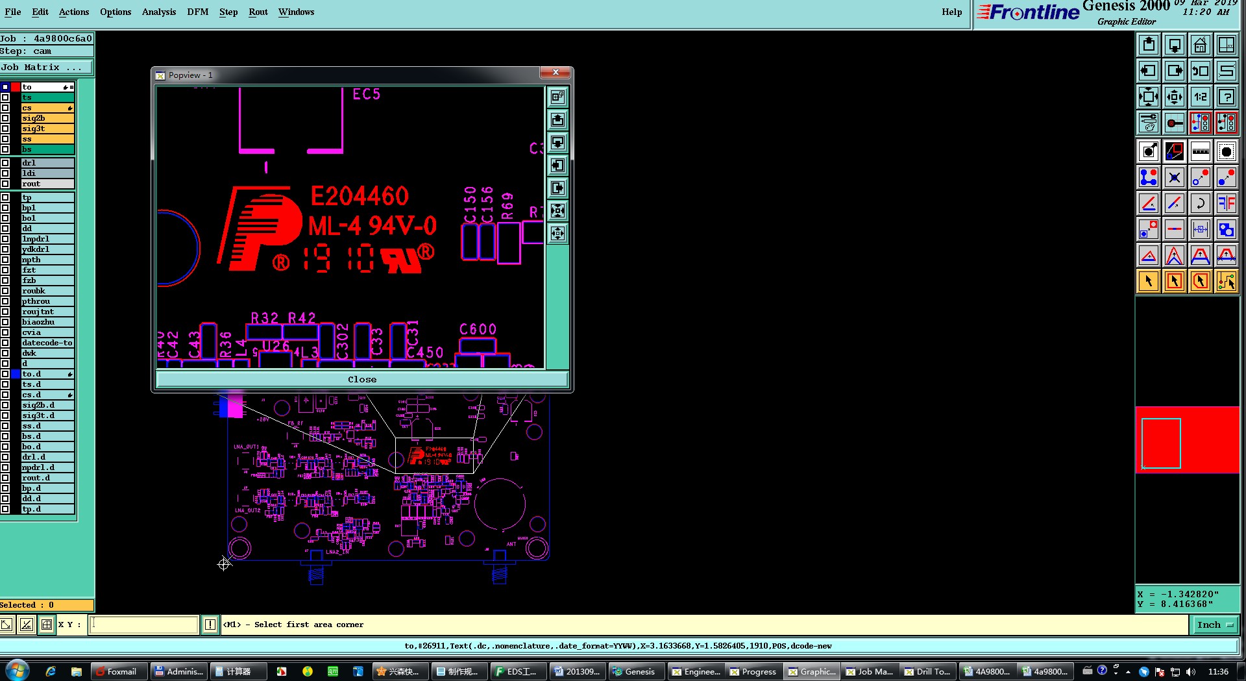Open the Help menu button
The height and width of the screenshot is (681, 1246).
(x=952, y=12)
